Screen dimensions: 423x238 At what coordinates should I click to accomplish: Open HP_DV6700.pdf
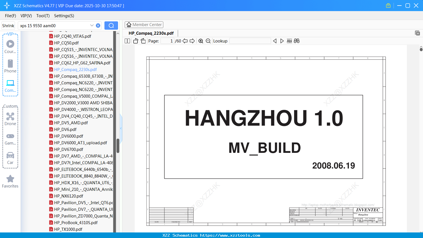coord(66,149)
